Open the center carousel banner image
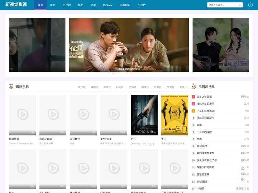This screenshot has height=193, width=258. 129,45
